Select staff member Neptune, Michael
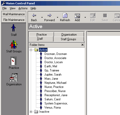This screenshot has width=120, height=115. 55,83
